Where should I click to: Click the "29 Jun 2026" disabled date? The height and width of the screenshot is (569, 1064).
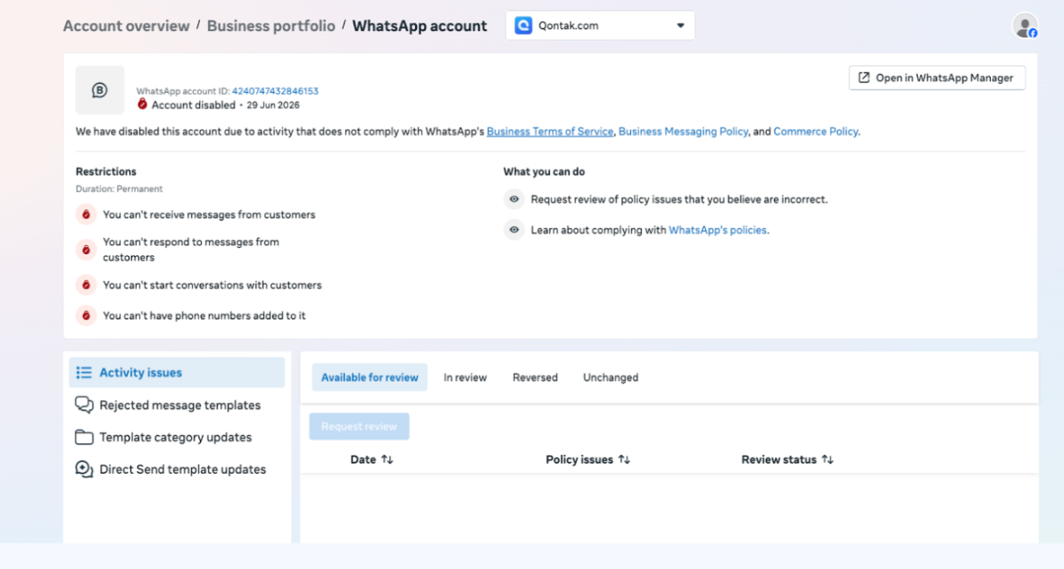[x=273, y=105]
